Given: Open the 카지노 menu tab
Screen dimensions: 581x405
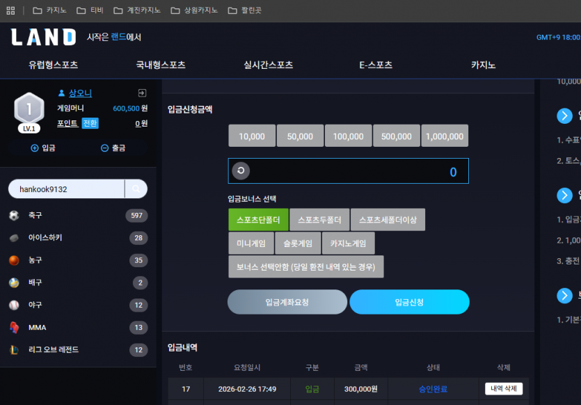Looking at the screenshot, I should [483, 65].
